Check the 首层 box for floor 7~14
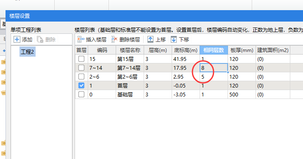The height and width of the screenshot is (159, 303). (81, 68)
